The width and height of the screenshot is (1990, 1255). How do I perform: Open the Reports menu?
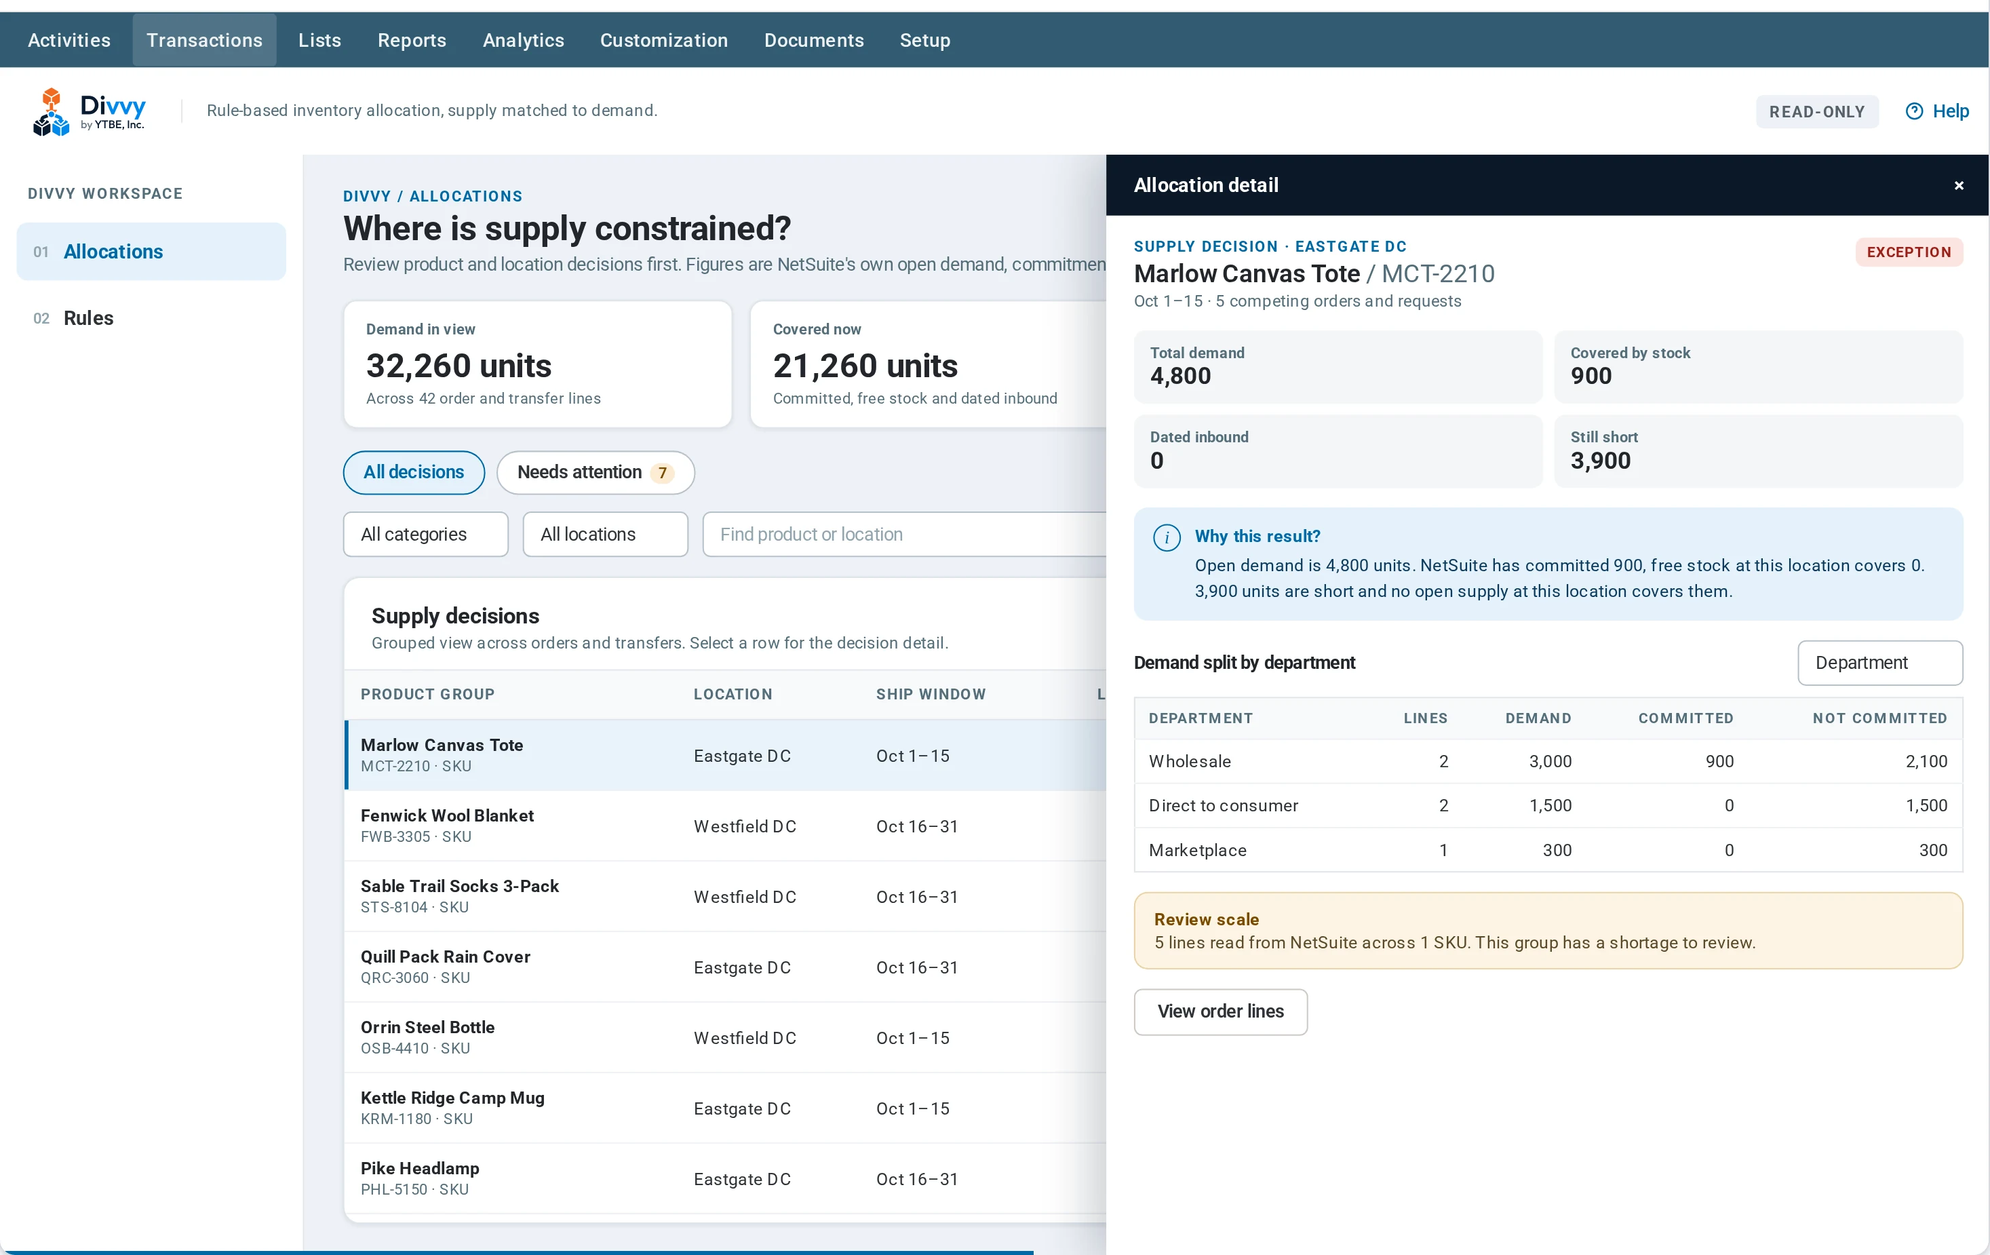(x=412, y=39)
